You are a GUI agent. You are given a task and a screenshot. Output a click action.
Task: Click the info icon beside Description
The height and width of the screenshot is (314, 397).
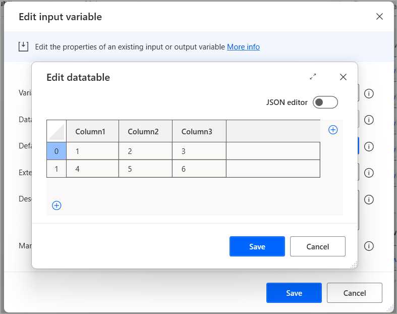[369, 199]
